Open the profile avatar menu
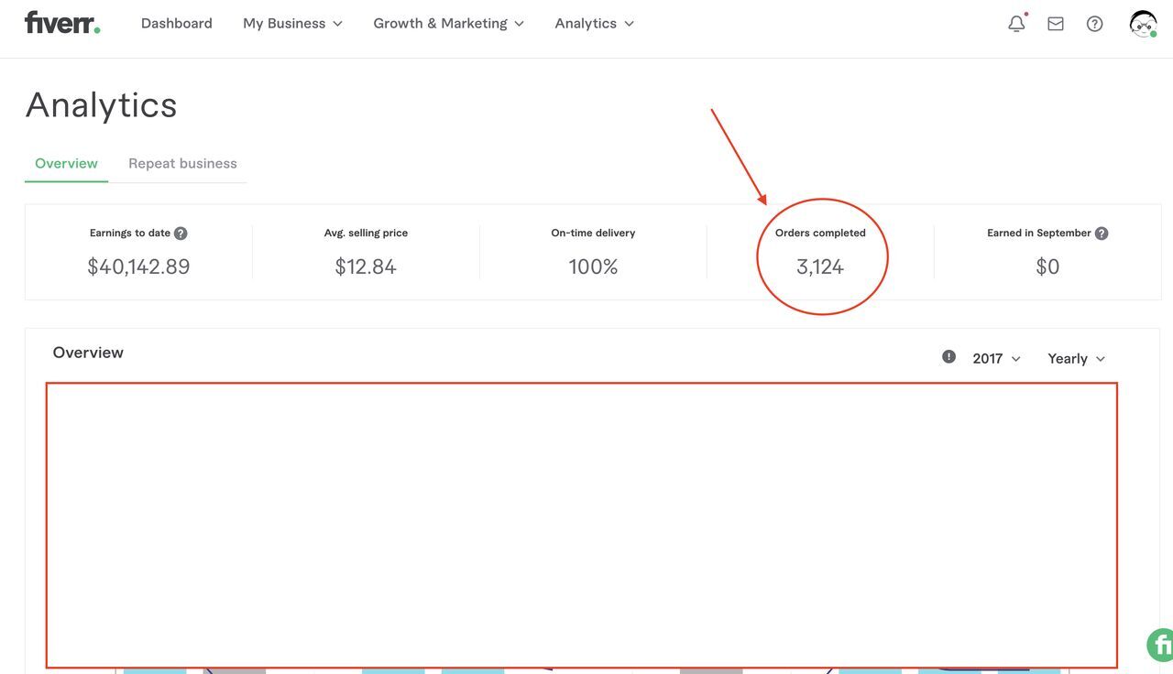The width and height of the screenshot is (1173, 674). 1143,24
